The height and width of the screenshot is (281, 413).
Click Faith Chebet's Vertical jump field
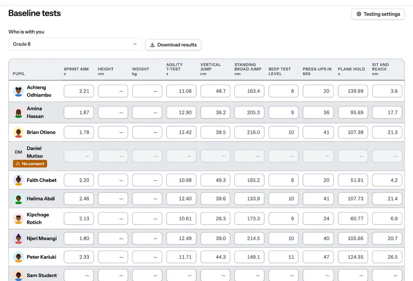(215, 180)
